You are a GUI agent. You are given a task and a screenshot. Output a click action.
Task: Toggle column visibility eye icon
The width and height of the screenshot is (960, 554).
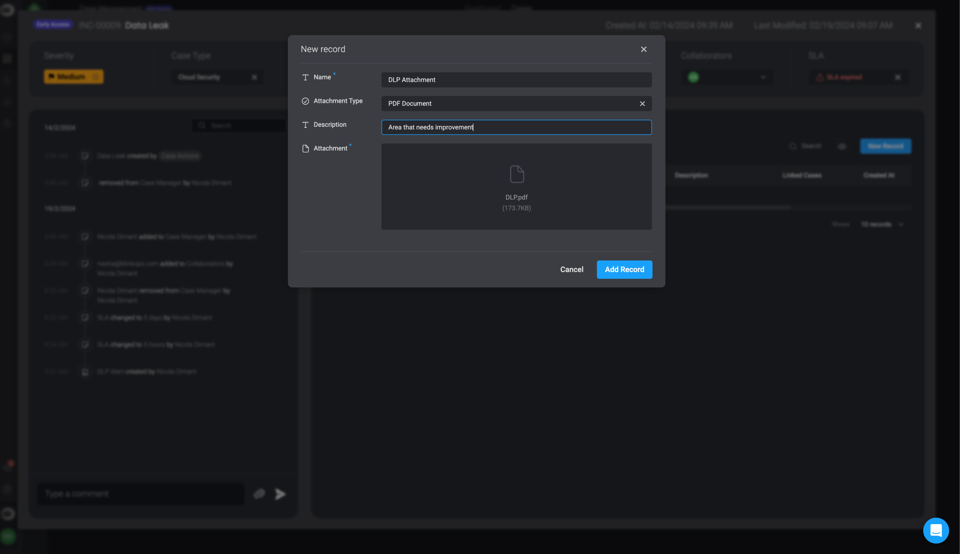[x=842, y=147]
